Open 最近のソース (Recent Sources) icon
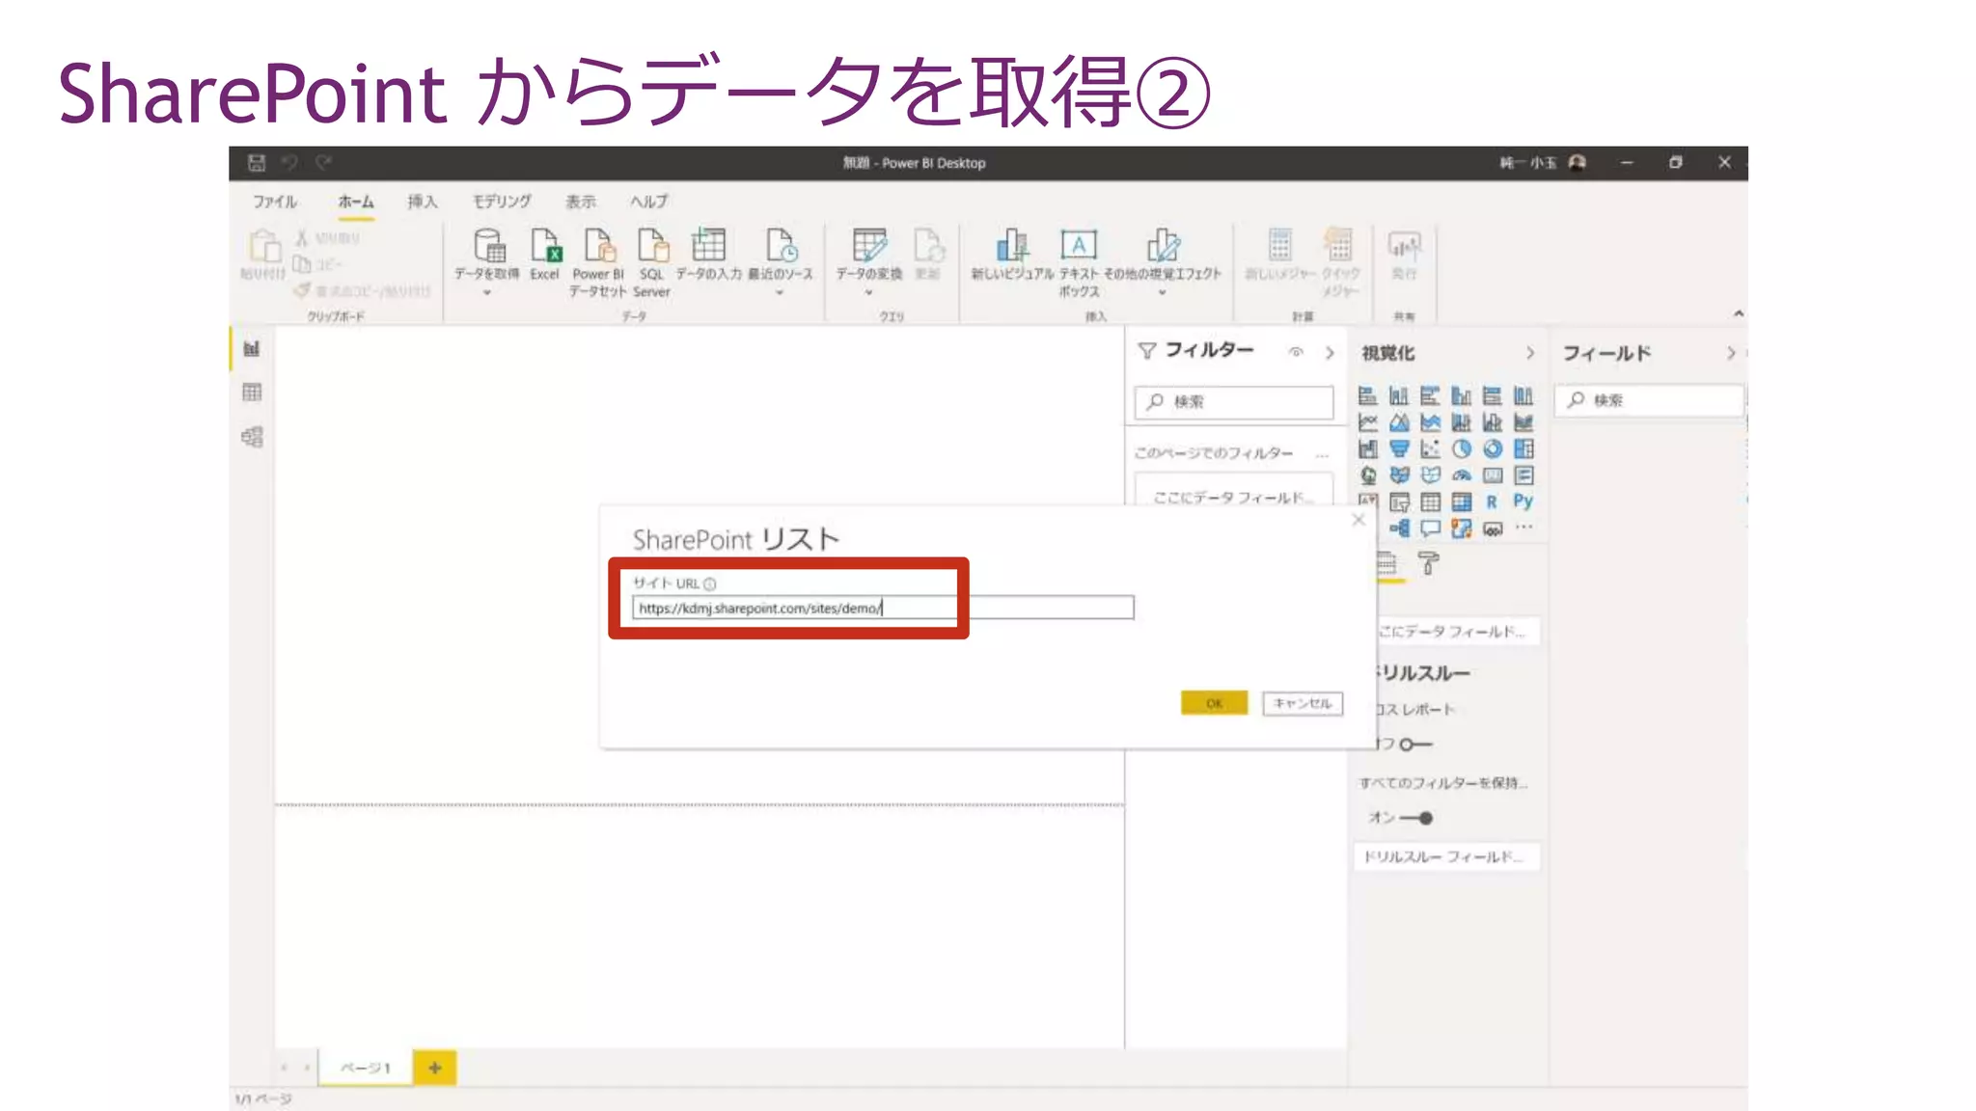Screen dimensions: 1976x1111 click(x=781, y=247)
